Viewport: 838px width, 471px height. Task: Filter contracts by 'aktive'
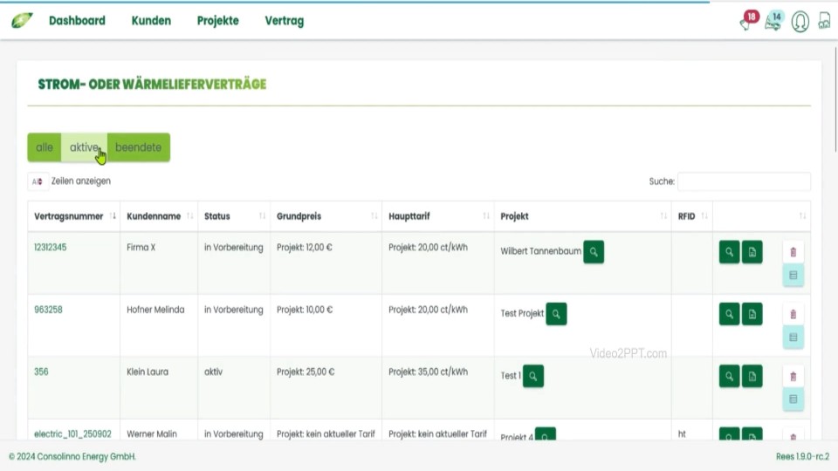84,147
